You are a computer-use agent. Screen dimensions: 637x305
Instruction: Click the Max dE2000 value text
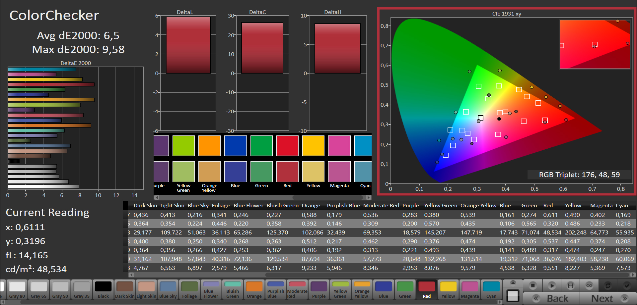[x=78, y=49]
